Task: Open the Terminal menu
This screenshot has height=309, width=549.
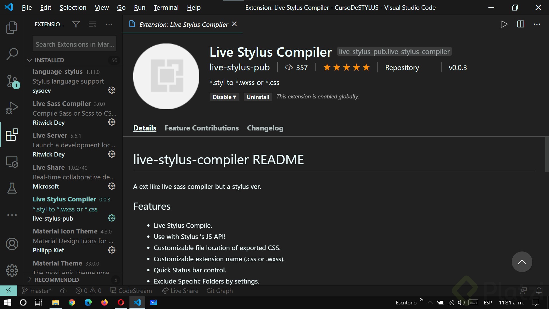Action: coord(166,8)
